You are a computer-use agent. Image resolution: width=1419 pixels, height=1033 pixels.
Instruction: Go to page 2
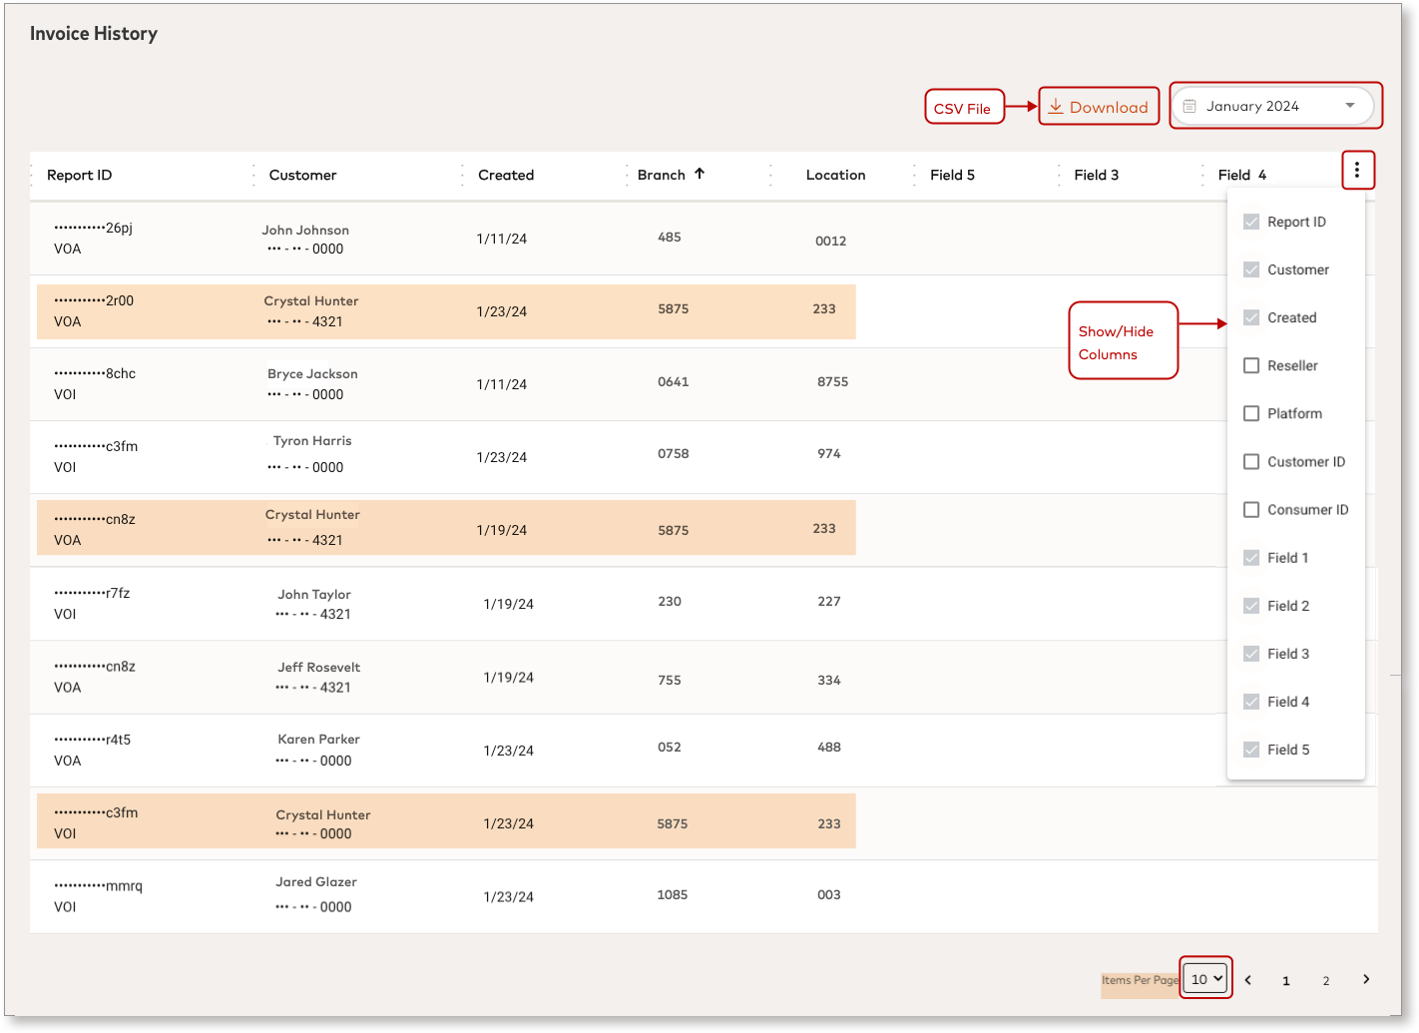pos(1326,981)
